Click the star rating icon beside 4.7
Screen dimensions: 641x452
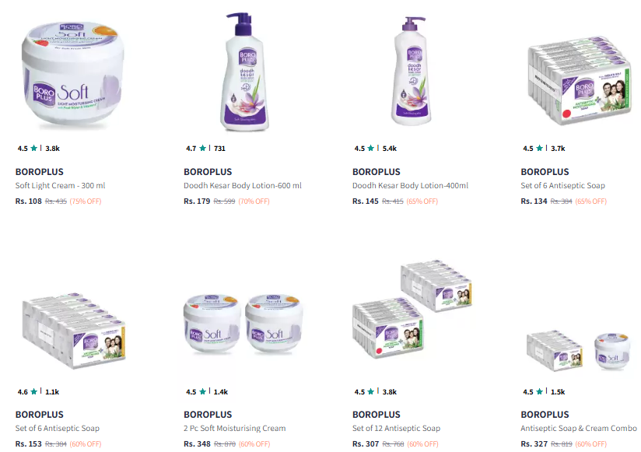tap(202, 149)
